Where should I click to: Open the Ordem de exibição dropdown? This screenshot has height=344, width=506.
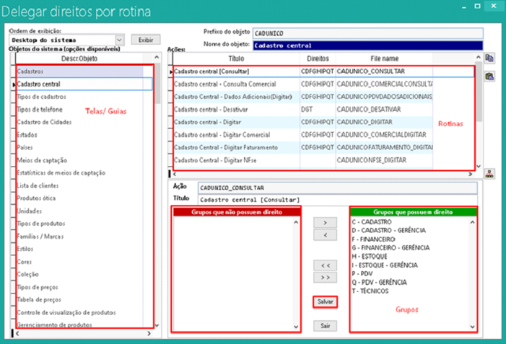120,40
